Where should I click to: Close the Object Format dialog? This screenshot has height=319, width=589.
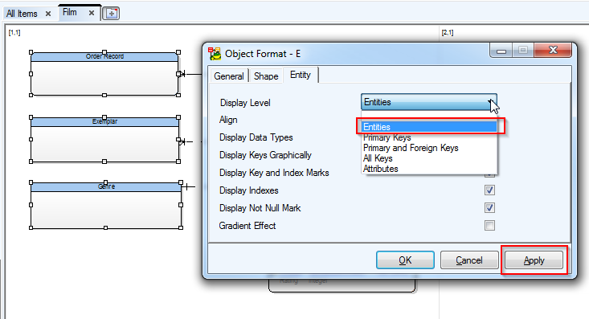click(x=553, y=50)
